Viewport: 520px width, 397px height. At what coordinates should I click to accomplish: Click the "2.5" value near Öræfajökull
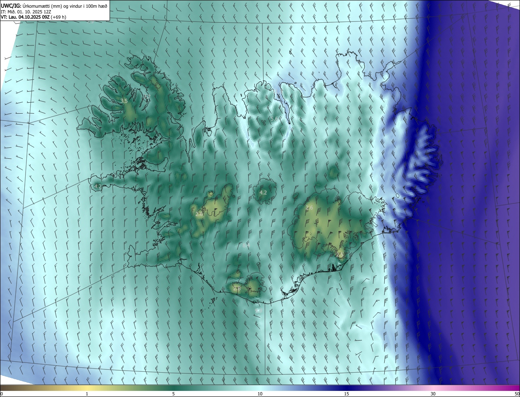(340, 255)
